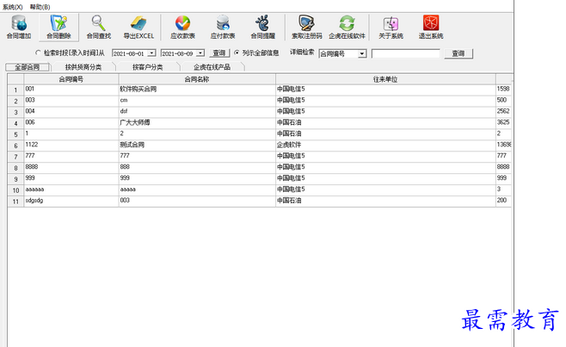This screenshot has height=347, width=566.
Task: Expand the 合同编号 search field dropdown
Action: click(361, 54)
